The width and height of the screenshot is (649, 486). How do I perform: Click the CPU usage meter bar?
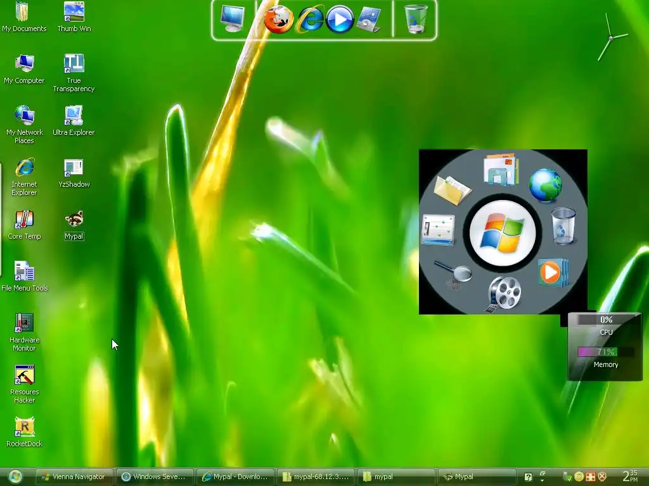pyautogui.click(x=606, y=320)
